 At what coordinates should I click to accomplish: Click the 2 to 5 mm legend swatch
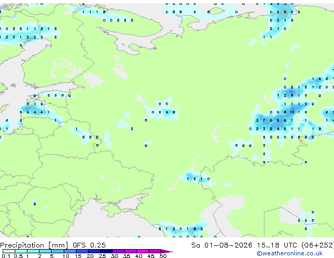[45, 251]
